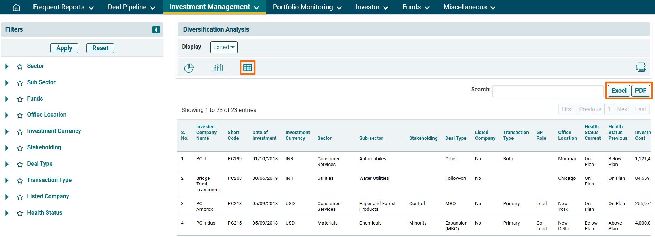Expand the Sub Sector filter
The image size is (655, 237).
[7, 83]
